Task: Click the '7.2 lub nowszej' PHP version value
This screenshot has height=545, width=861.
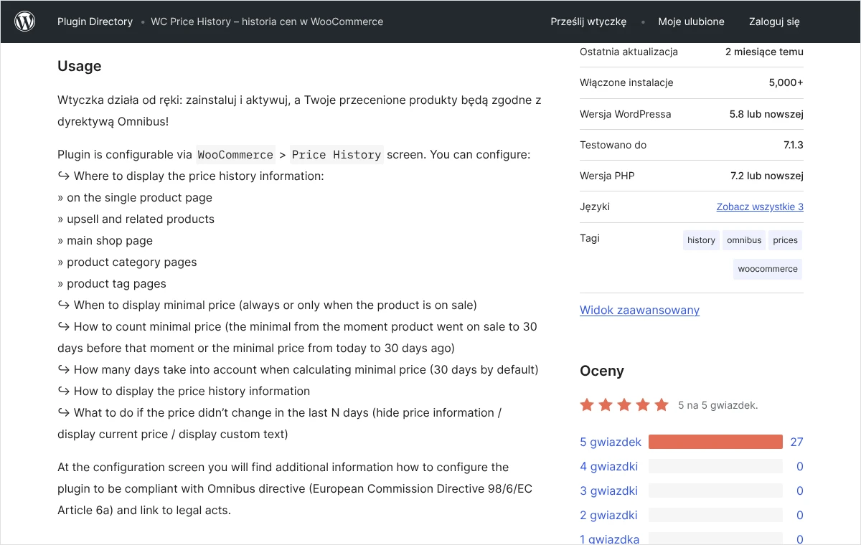Action: coord(767,176)
